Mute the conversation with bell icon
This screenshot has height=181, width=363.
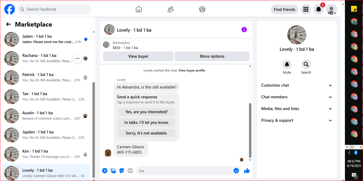pos(287,64)
